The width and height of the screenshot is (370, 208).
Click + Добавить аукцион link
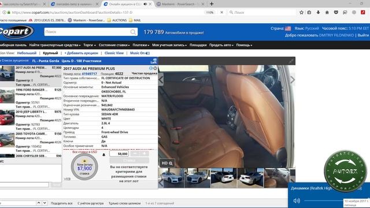pos(81,53)
